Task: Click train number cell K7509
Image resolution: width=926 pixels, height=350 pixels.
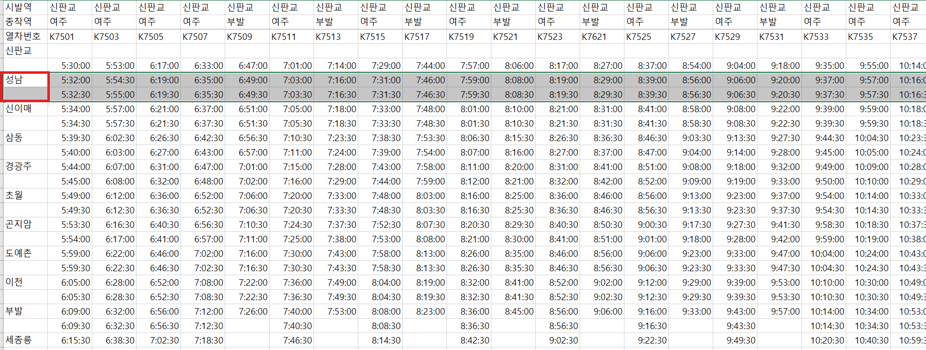Action: (247, 36)
